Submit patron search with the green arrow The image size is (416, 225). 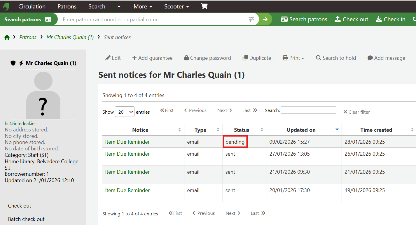[265, 19]
